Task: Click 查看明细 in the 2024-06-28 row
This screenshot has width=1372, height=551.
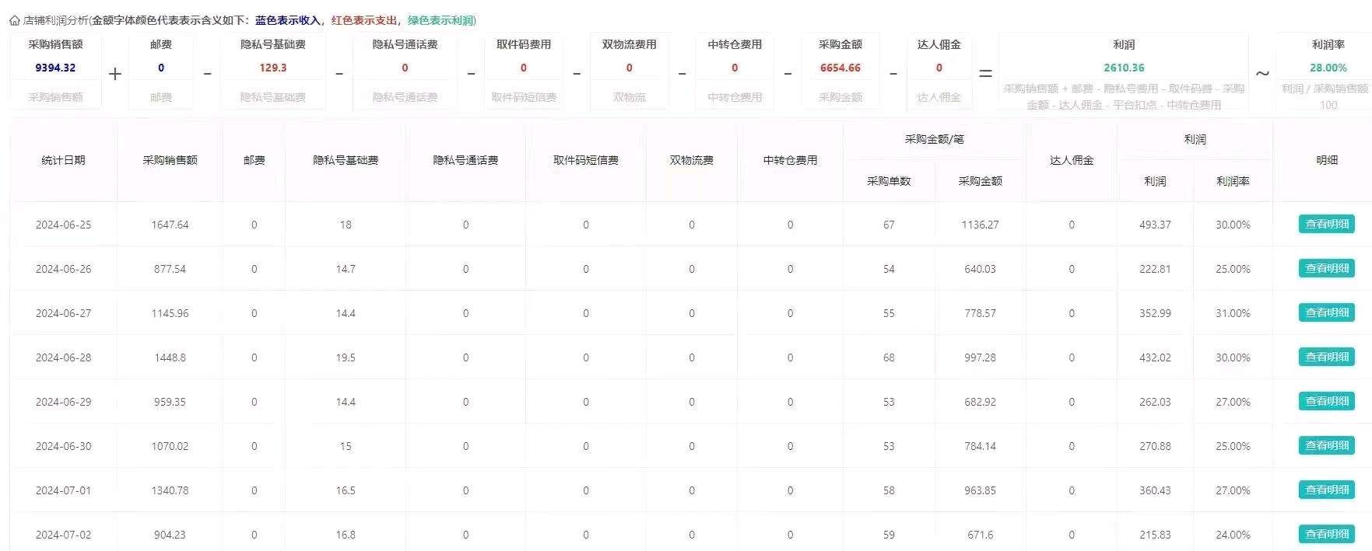Action: [x=1326, y=357]
